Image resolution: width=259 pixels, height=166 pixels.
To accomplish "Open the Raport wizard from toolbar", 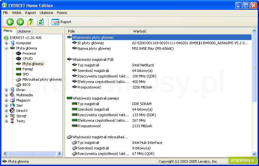I will tap(61, 22).
